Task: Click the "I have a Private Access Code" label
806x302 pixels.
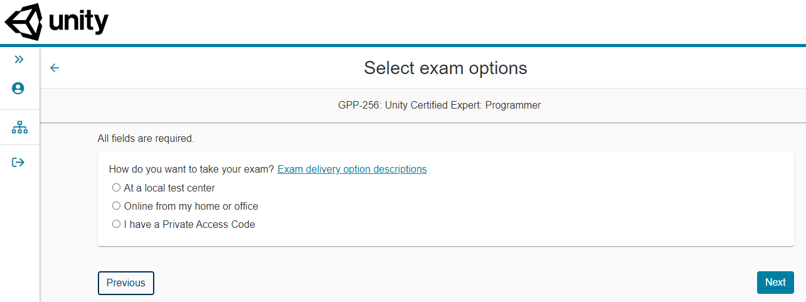Action: [x=189, y=224]
